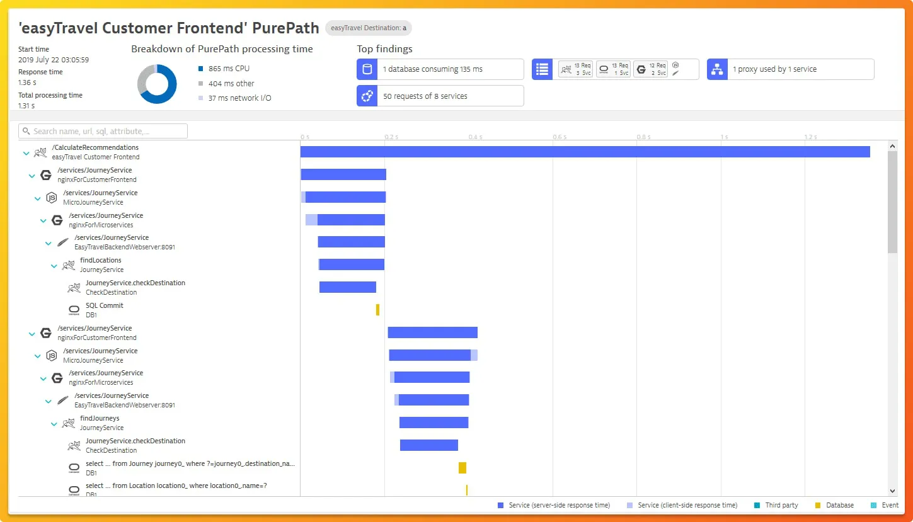This screenshot has width=913, height=522.
Task: Click nginxForMicroservices icon in the findLocations branch
Action: pos(57,220)
